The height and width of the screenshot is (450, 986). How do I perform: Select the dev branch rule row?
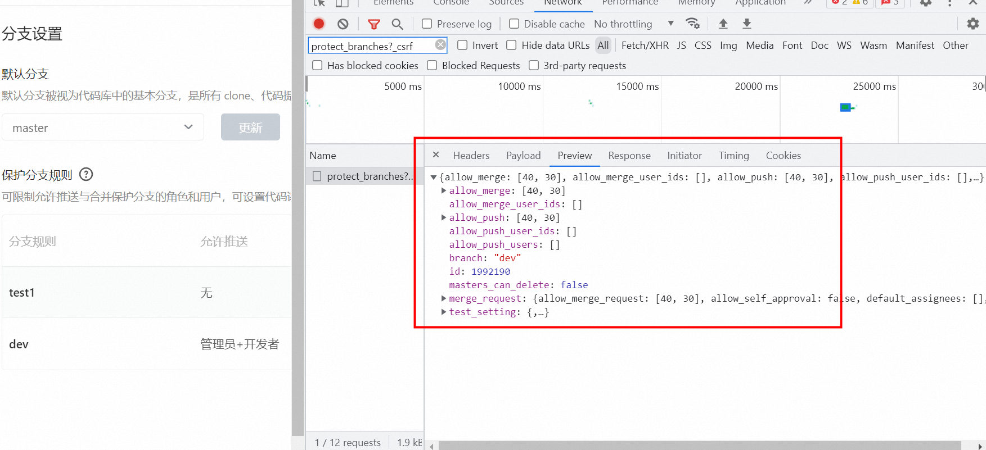146,344
